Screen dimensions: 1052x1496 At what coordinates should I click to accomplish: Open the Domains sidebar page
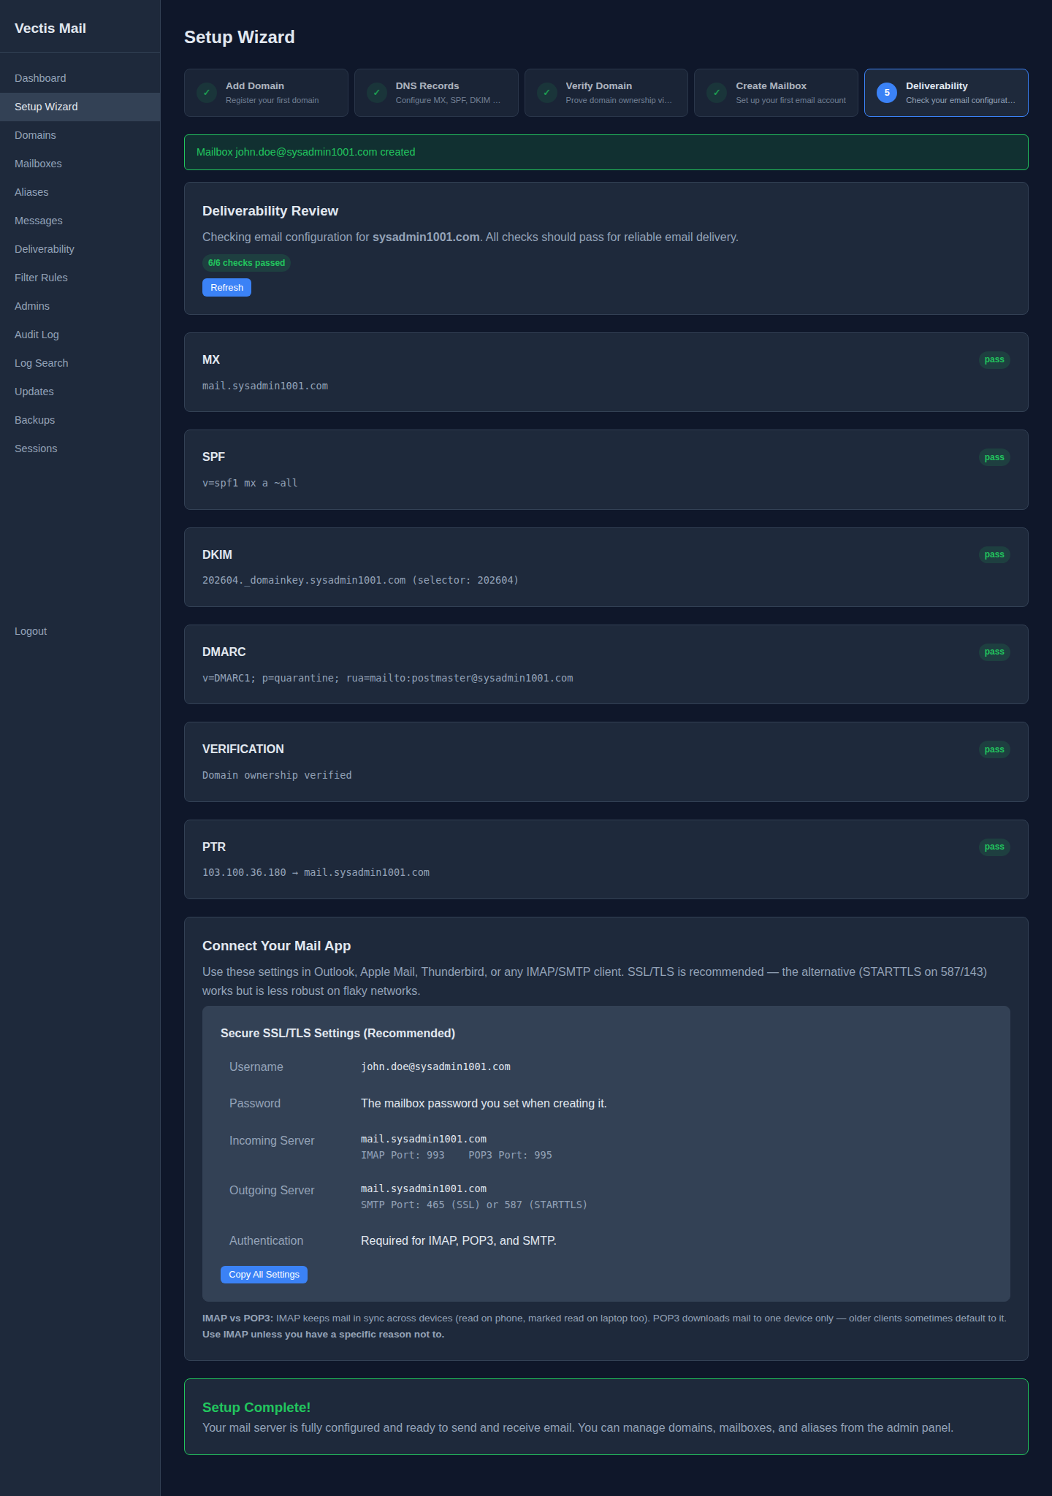point(80,135)
